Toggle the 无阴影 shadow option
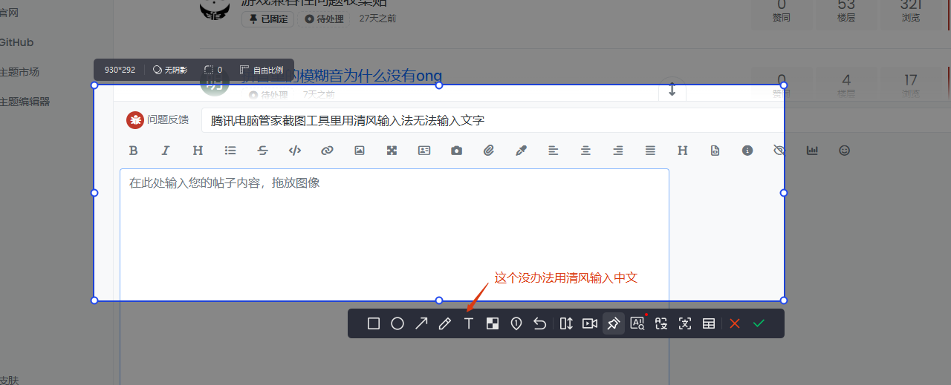Screen dimensions: 951x385 coord(170,70)
